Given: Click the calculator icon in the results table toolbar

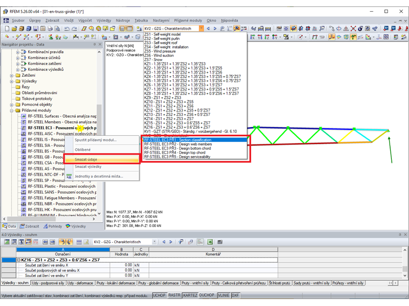Looking at the screenshot, I should point(220,242).
